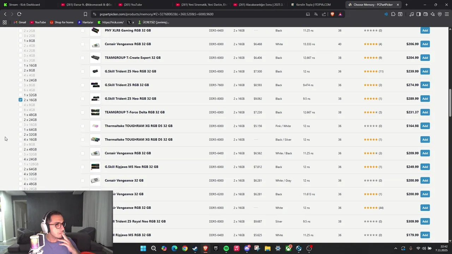Viewport: 452px width, 254px height.
Task: Open Epic Games Launcher from the taskbar
Action: pos(216,248)
